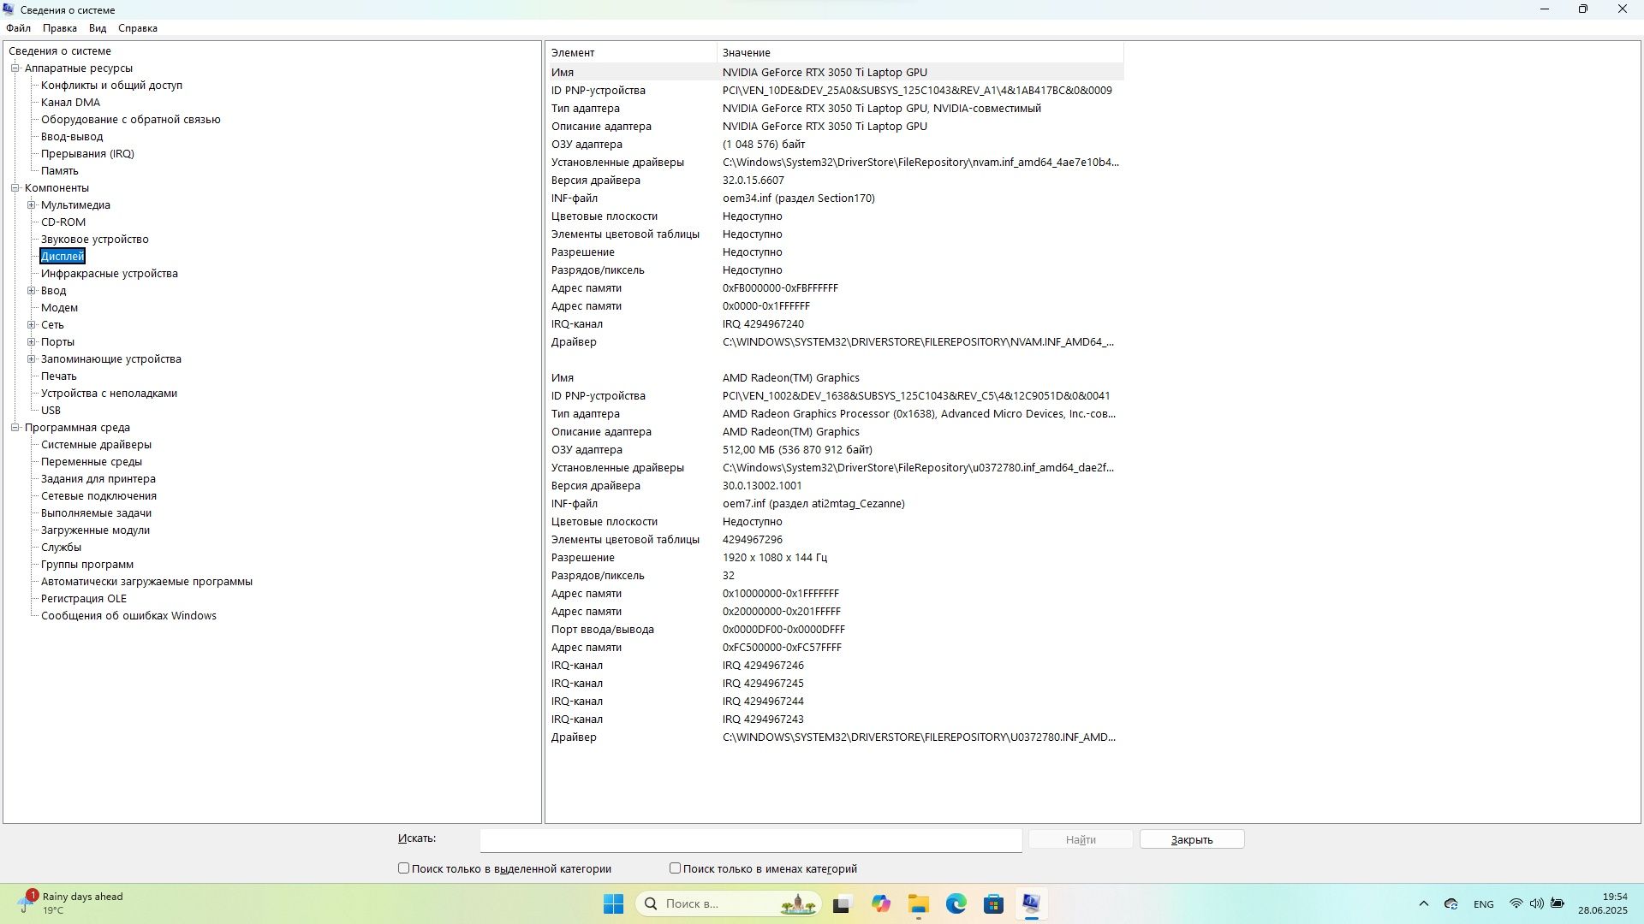The width and height of the screenshot is (1644, 924).
Task: Open the Справка menu
Action: [138, 28]
